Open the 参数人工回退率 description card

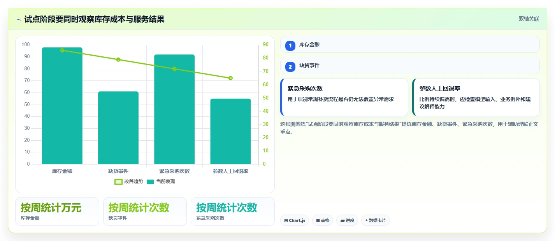(476, 97)
